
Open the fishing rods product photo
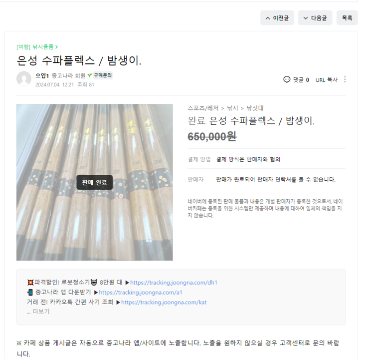(94, 182)
